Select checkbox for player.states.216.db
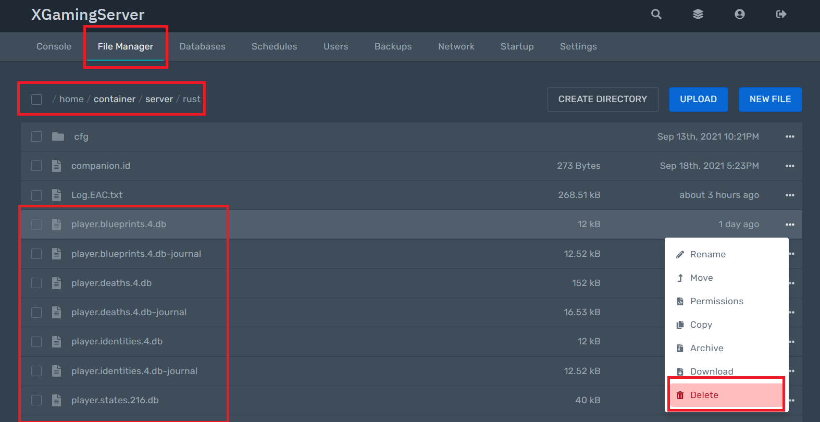The width and height of the screenshot is (820, 422). tap(36, 400)
